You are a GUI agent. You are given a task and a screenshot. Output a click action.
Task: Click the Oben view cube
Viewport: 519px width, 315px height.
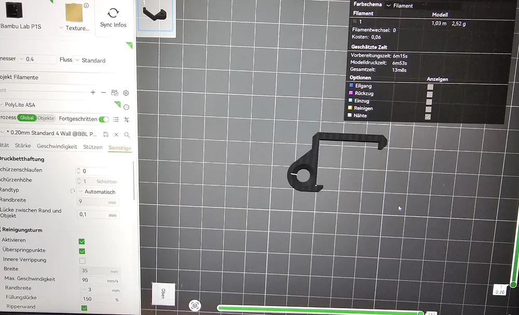(x=163, y=294)
